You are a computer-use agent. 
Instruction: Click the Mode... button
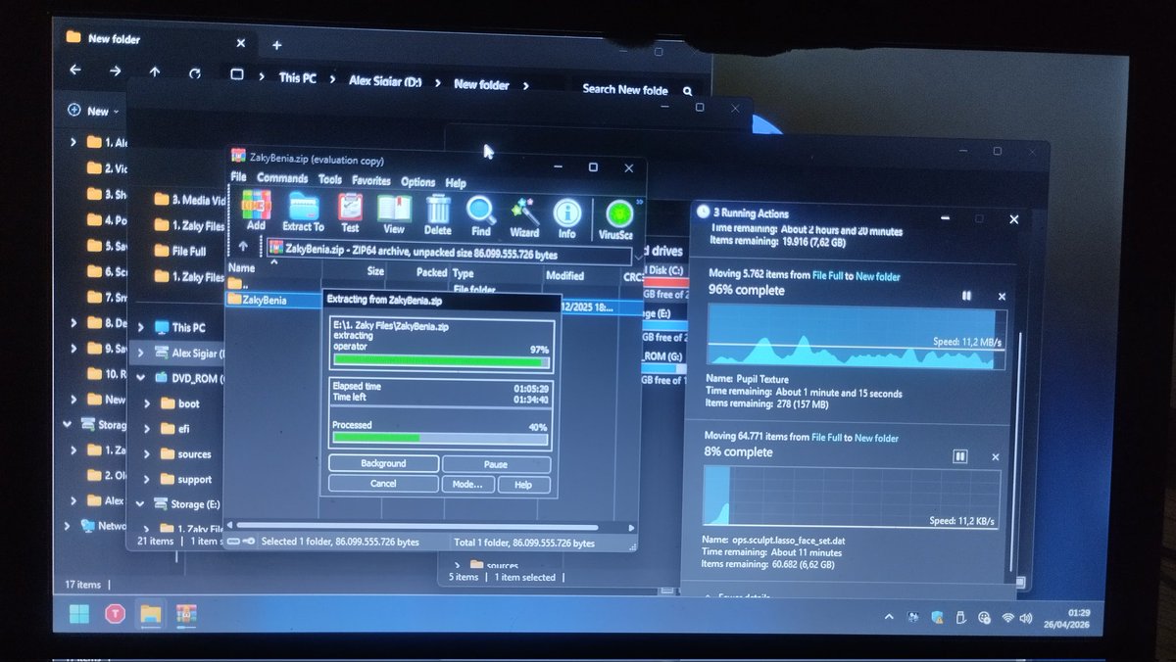(x=467, y=484)
